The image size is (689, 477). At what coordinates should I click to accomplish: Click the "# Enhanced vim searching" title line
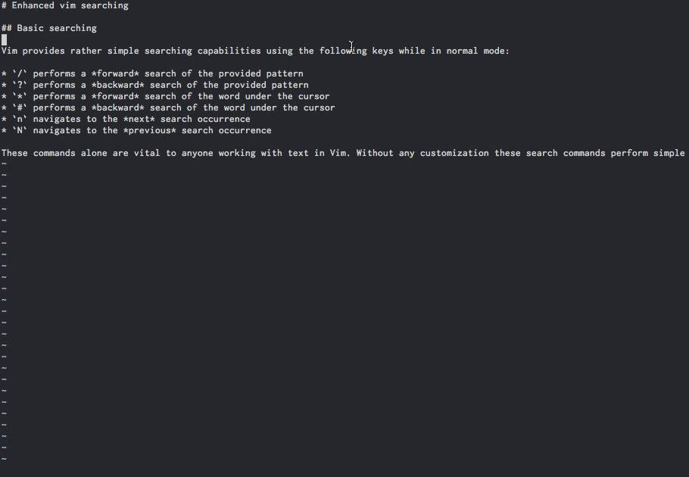pyautogui.click(x=65, y=5)
